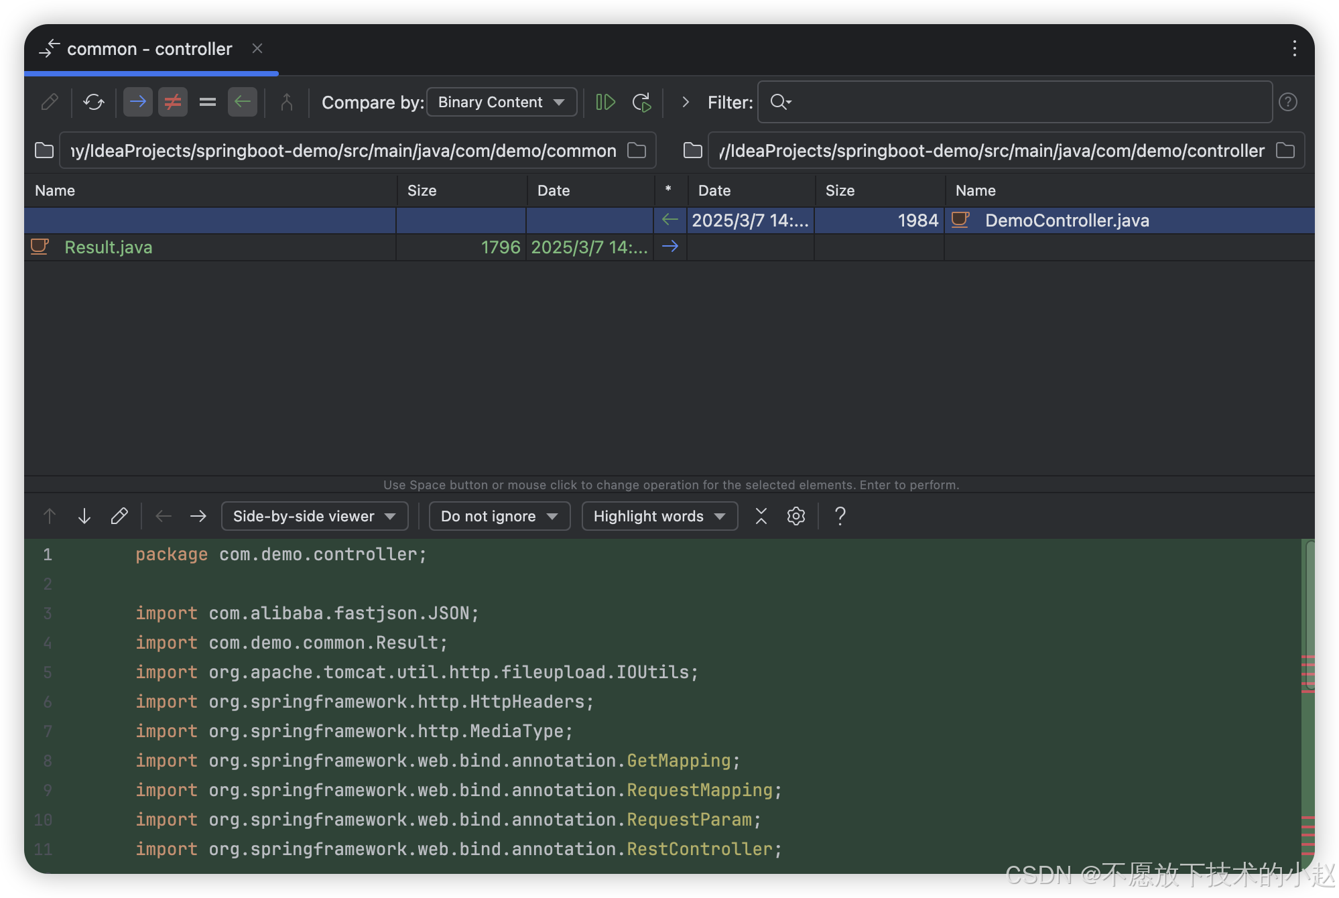Select the Result.java file row

pos(109,247)
